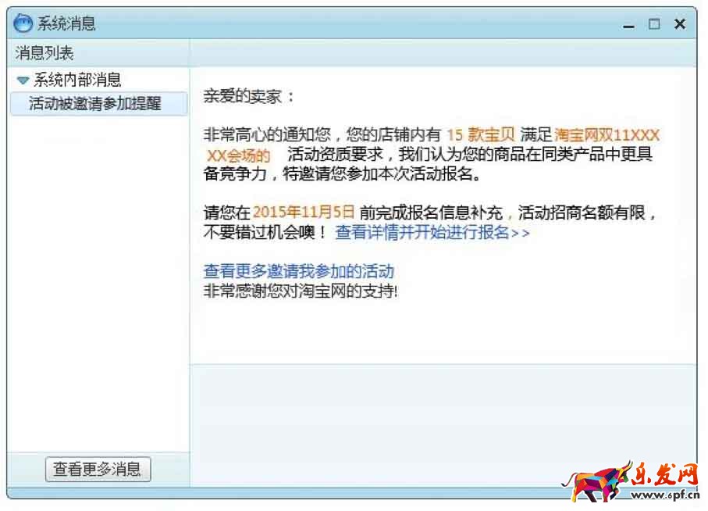Maximize the 系统消息 window

click(x=654, y=24)
